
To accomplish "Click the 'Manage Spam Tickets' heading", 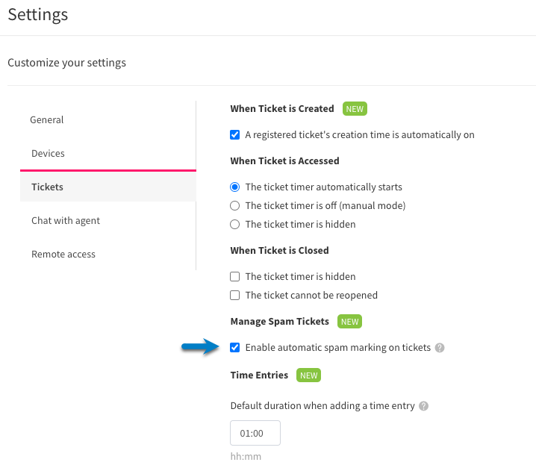I will click(x=280, y=321).
